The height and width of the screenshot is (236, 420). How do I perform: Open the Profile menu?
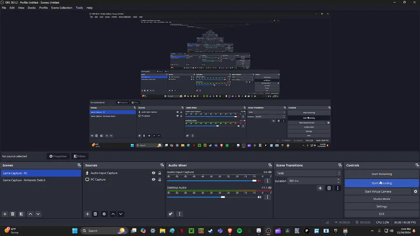coord(43,8)
